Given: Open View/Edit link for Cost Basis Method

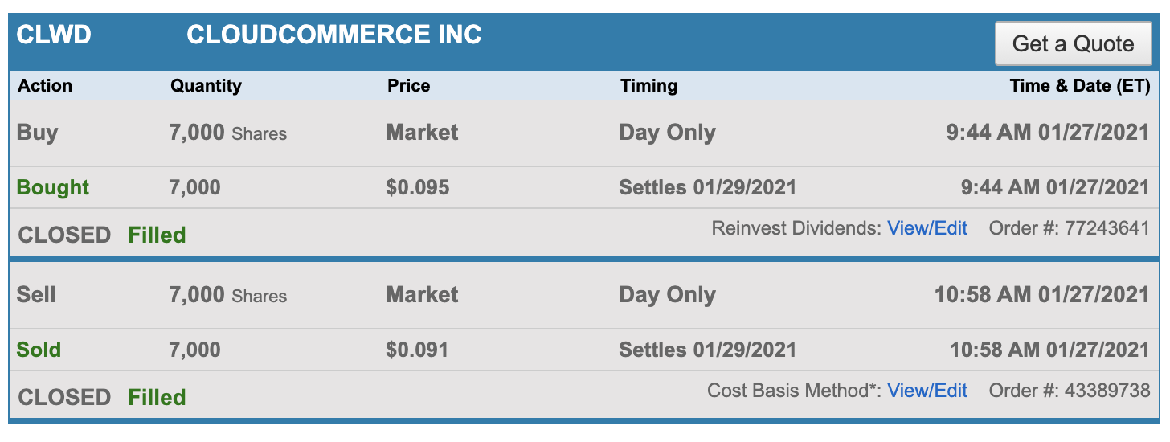Looking at the screenshot, I should pyautogui.click(x=927, y=391).
